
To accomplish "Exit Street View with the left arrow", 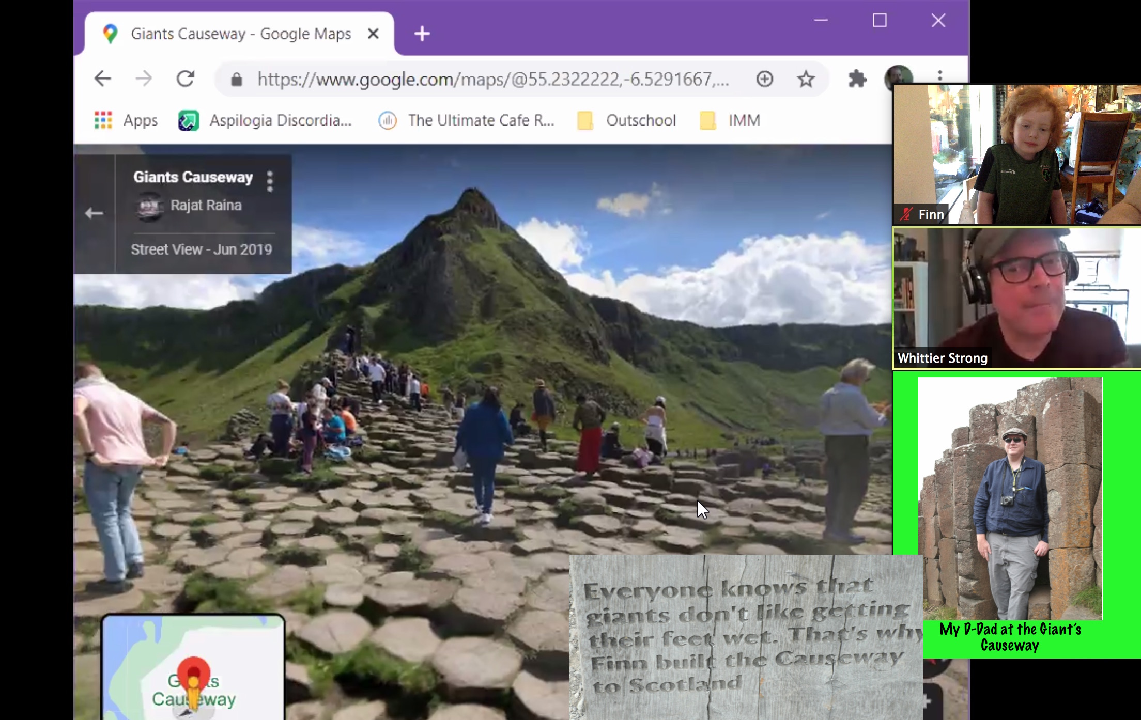I will coord(94,213).
